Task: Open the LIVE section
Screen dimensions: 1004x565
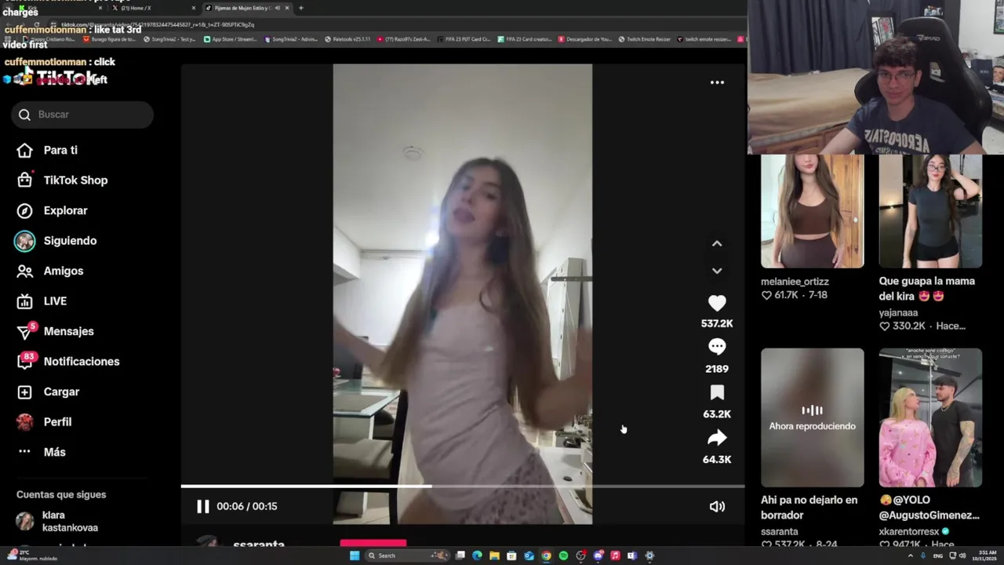Action: (42, 301)
